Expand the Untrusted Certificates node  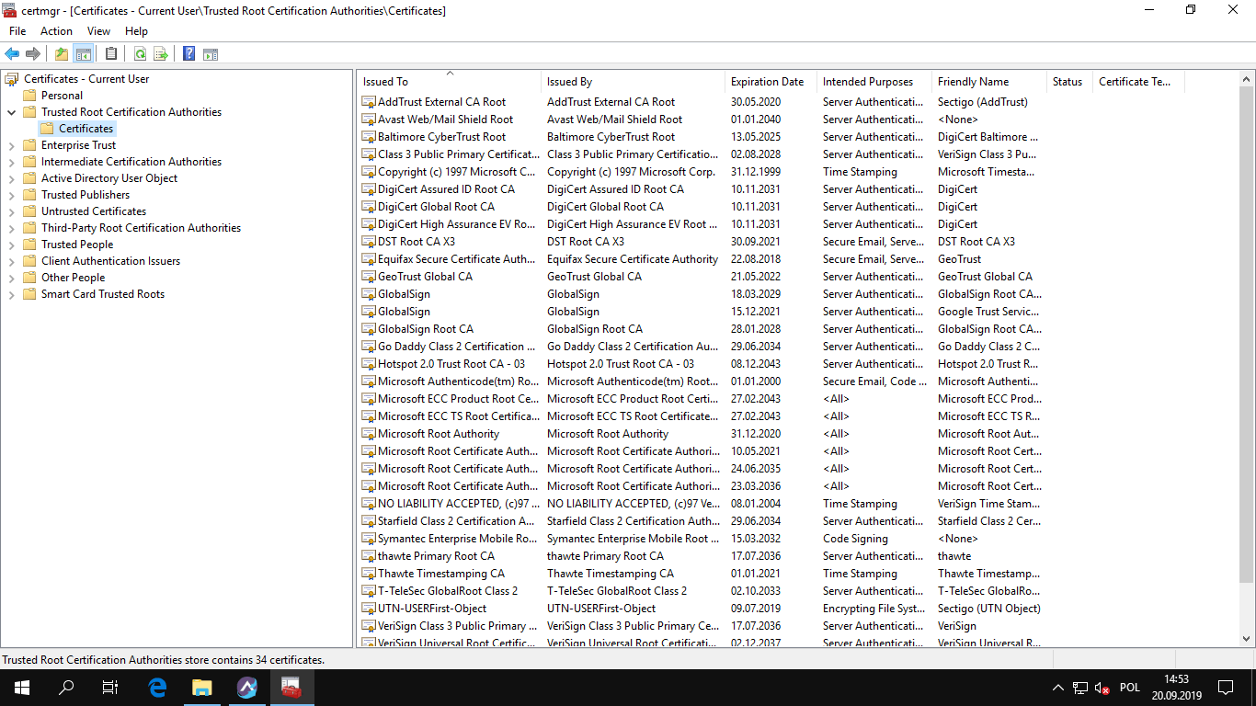[x=12, y=211]
